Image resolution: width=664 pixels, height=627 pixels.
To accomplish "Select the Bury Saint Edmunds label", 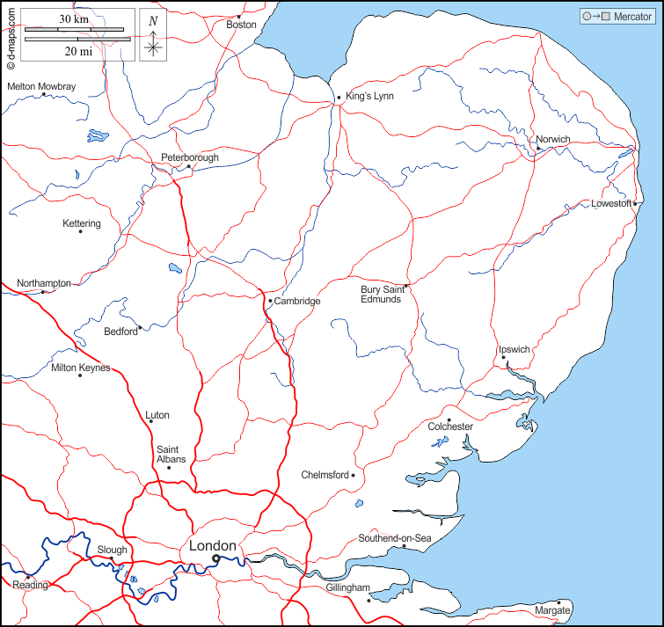I will [x=381, y=294].
